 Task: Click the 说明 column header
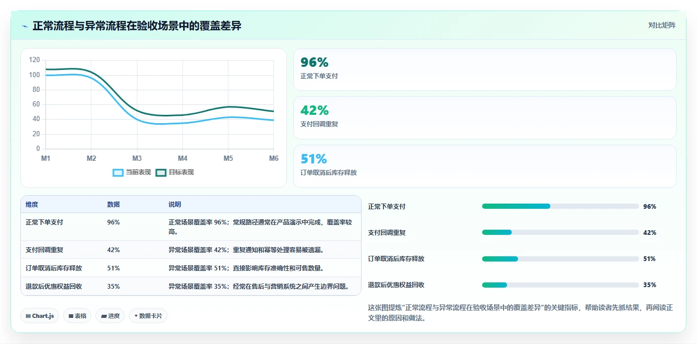(x=174, y=205)
